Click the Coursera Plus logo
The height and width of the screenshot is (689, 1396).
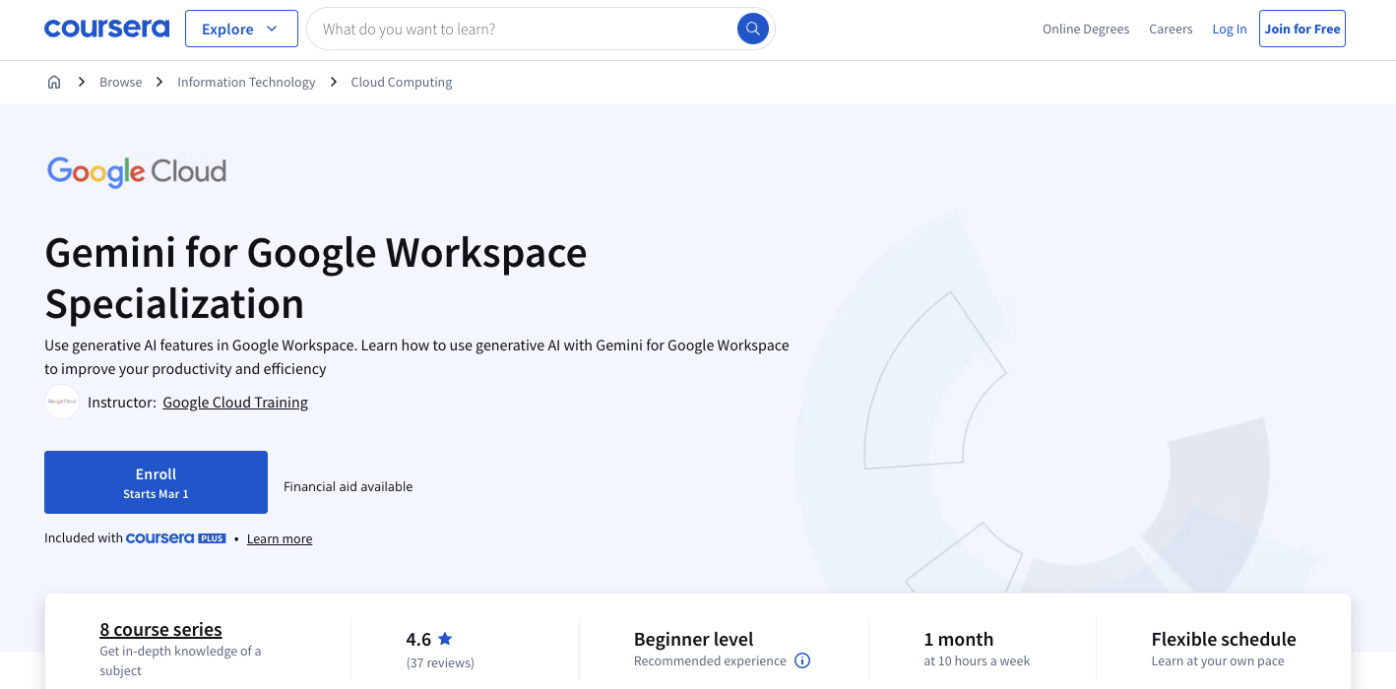175,537
